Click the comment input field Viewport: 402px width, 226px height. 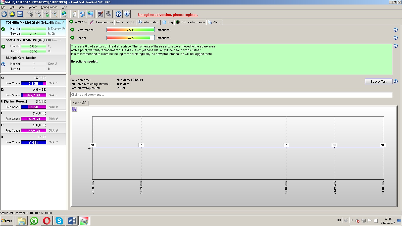tap(231, 95)
